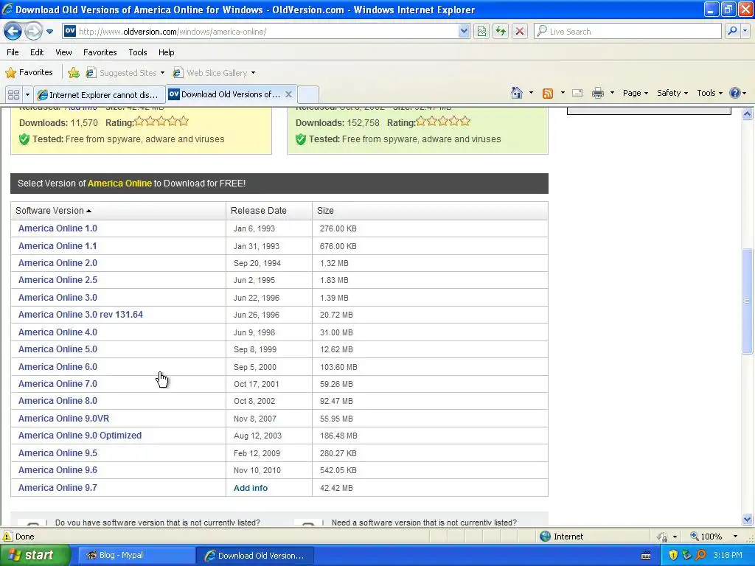
Task: Click the green Refresh icon
Action: pos(501,32)
